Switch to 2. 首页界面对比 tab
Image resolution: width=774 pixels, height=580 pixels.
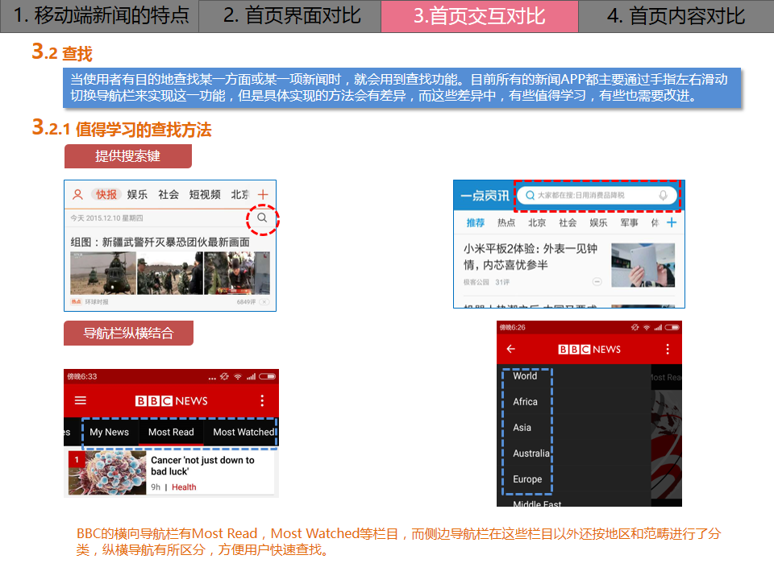click(289, 16)
